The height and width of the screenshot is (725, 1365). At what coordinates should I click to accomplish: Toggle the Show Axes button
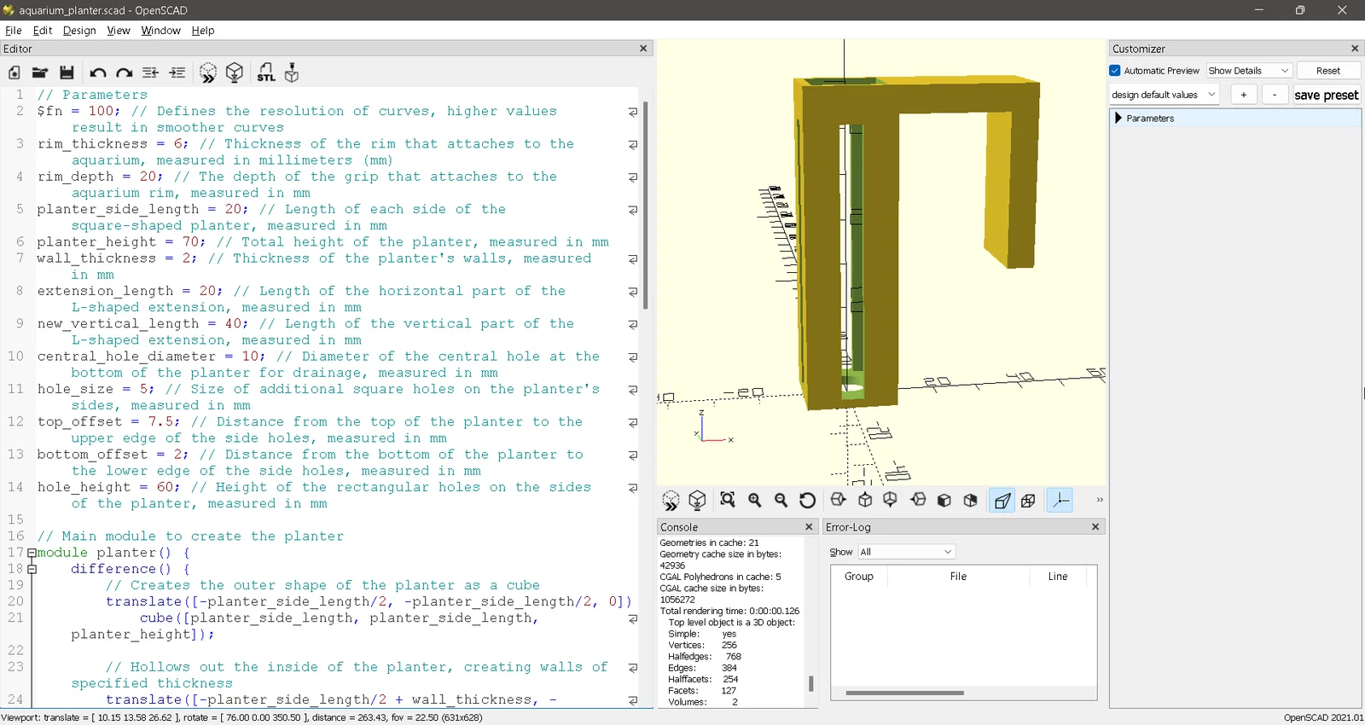pos(1060,501)
